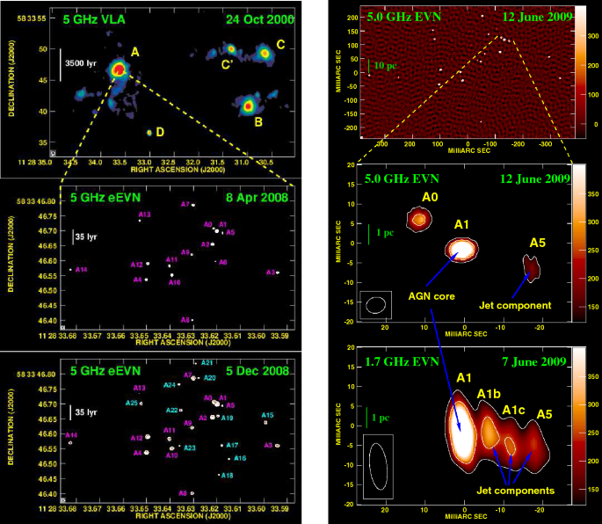The width and height of the screenshot is (602, 524).
Task: Click the "8 Apr 2008" date label
Action: [257, 198]
